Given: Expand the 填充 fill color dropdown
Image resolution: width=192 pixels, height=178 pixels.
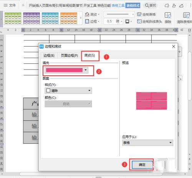Looking at the screenshot, I should [86, 70].
